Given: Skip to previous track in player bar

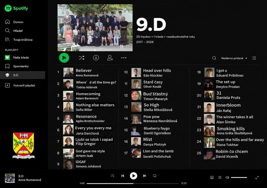Looking at the screenshot, I should (x=123, y=176).
